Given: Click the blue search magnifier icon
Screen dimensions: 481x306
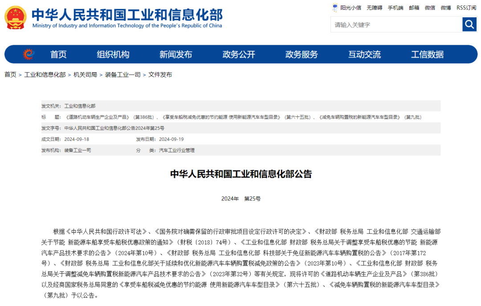Looking at the screenshot, I should pos(469,24).
